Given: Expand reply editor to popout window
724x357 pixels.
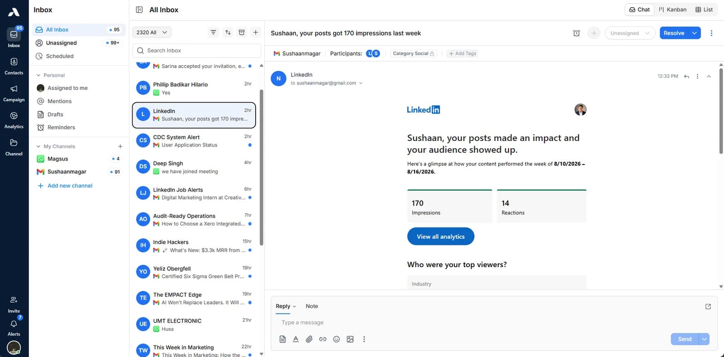Looking at the screenshot, I should (708, 306).
